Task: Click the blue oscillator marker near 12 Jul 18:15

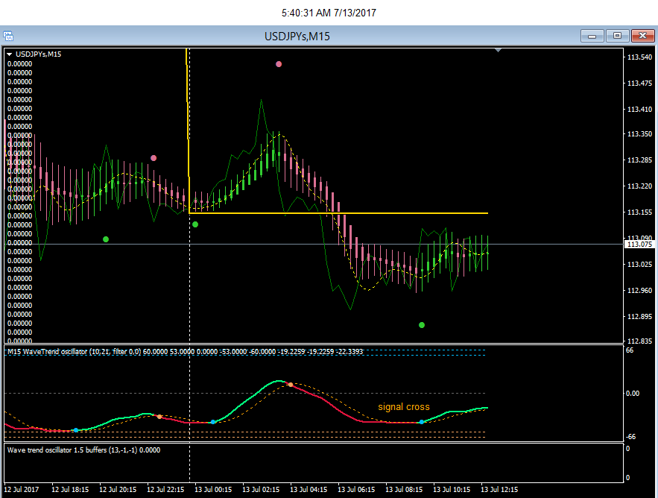Action: pos(76,430)
